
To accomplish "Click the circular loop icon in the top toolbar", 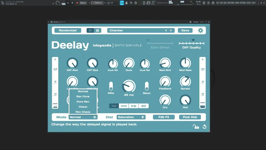I will [x=136, y=3].
